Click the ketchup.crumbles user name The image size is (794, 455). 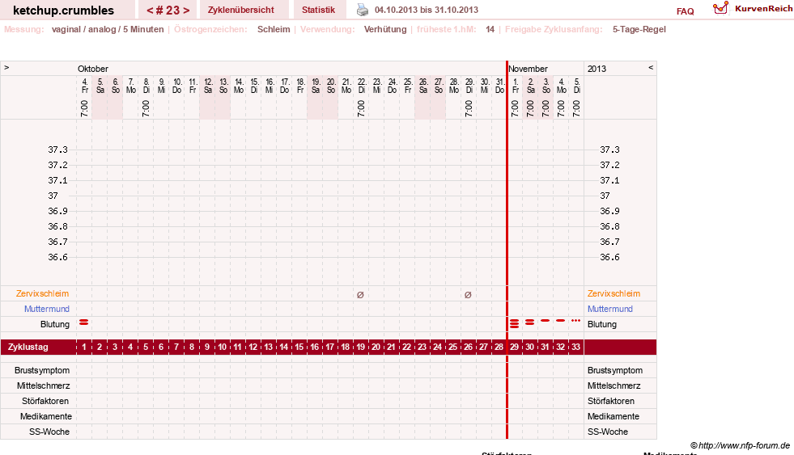click(x=63, y=11)
